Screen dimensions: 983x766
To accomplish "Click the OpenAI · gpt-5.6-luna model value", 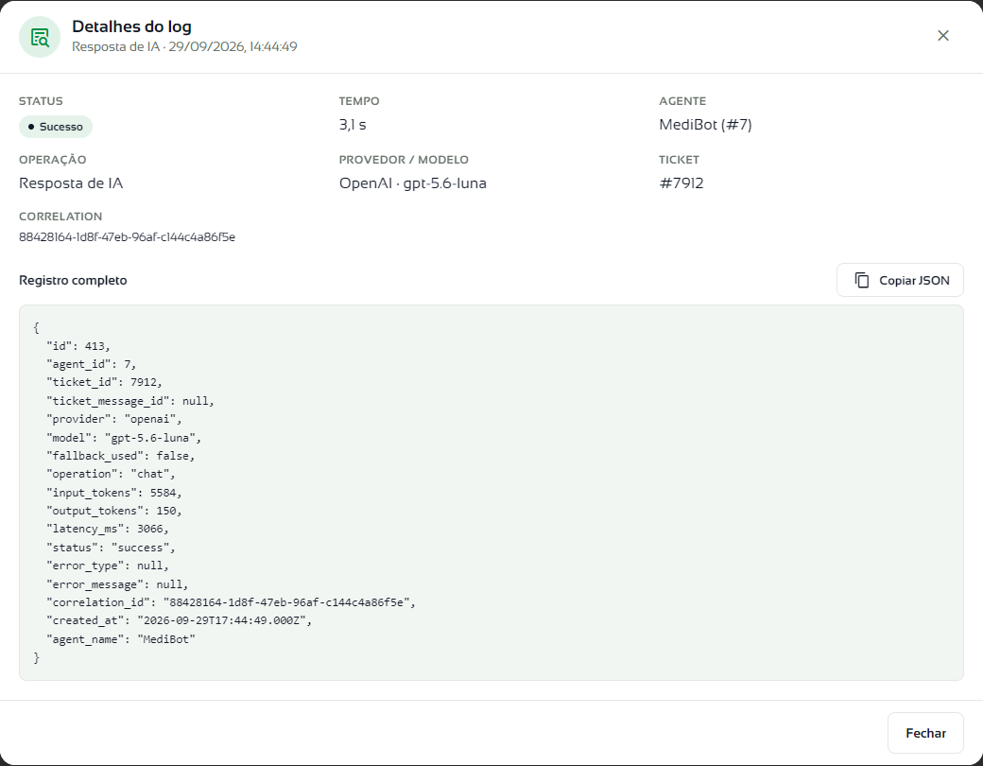I will pyautogui.click(x=412, y=183).
